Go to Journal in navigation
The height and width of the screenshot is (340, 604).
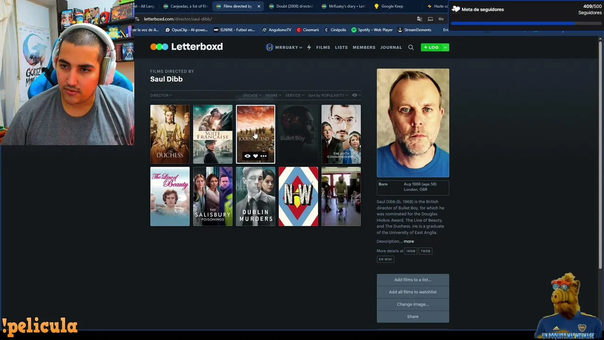[391, 47]
